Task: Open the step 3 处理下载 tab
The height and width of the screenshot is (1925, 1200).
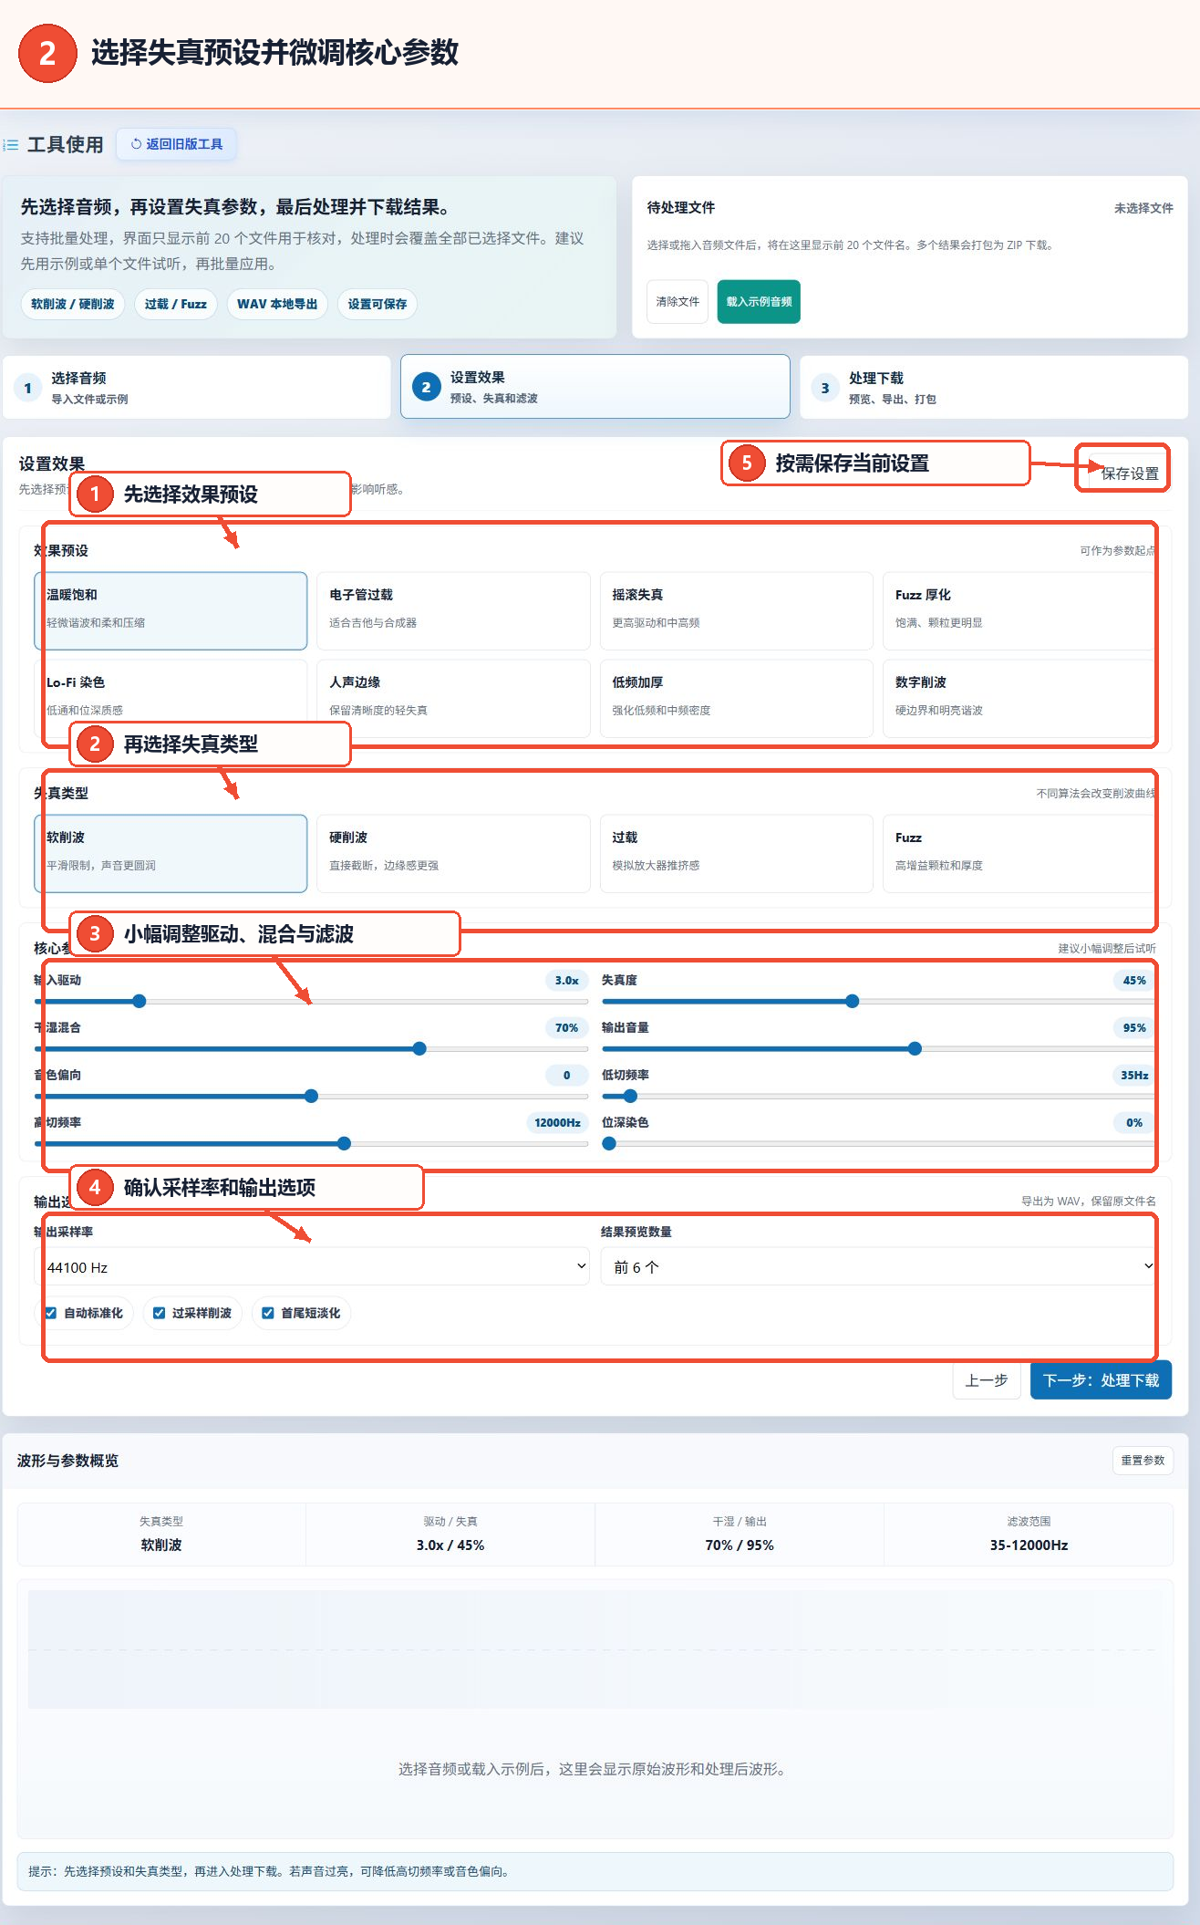Action: [x=994, y=388]
